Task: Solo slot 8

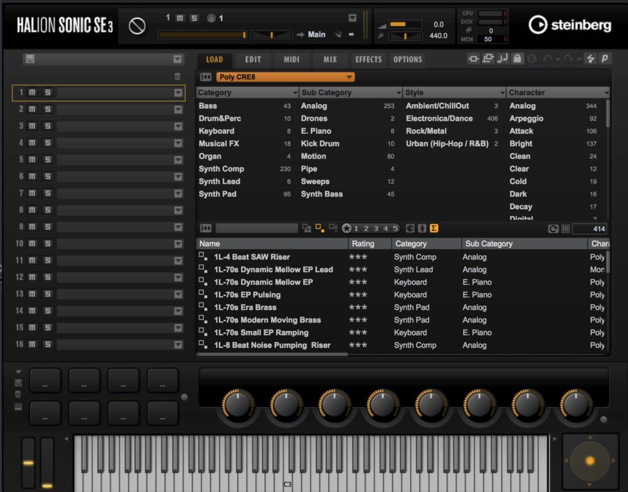Action: [48, 210]
